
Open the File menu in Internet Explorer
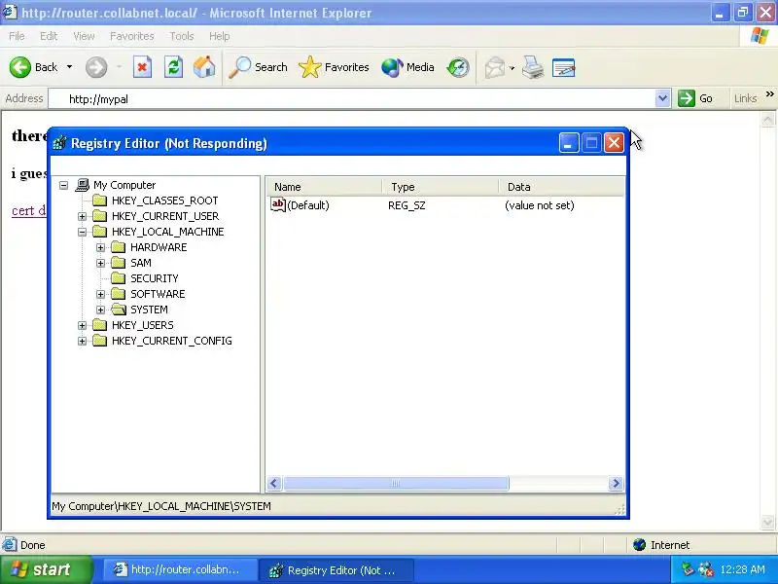point(17,36)
